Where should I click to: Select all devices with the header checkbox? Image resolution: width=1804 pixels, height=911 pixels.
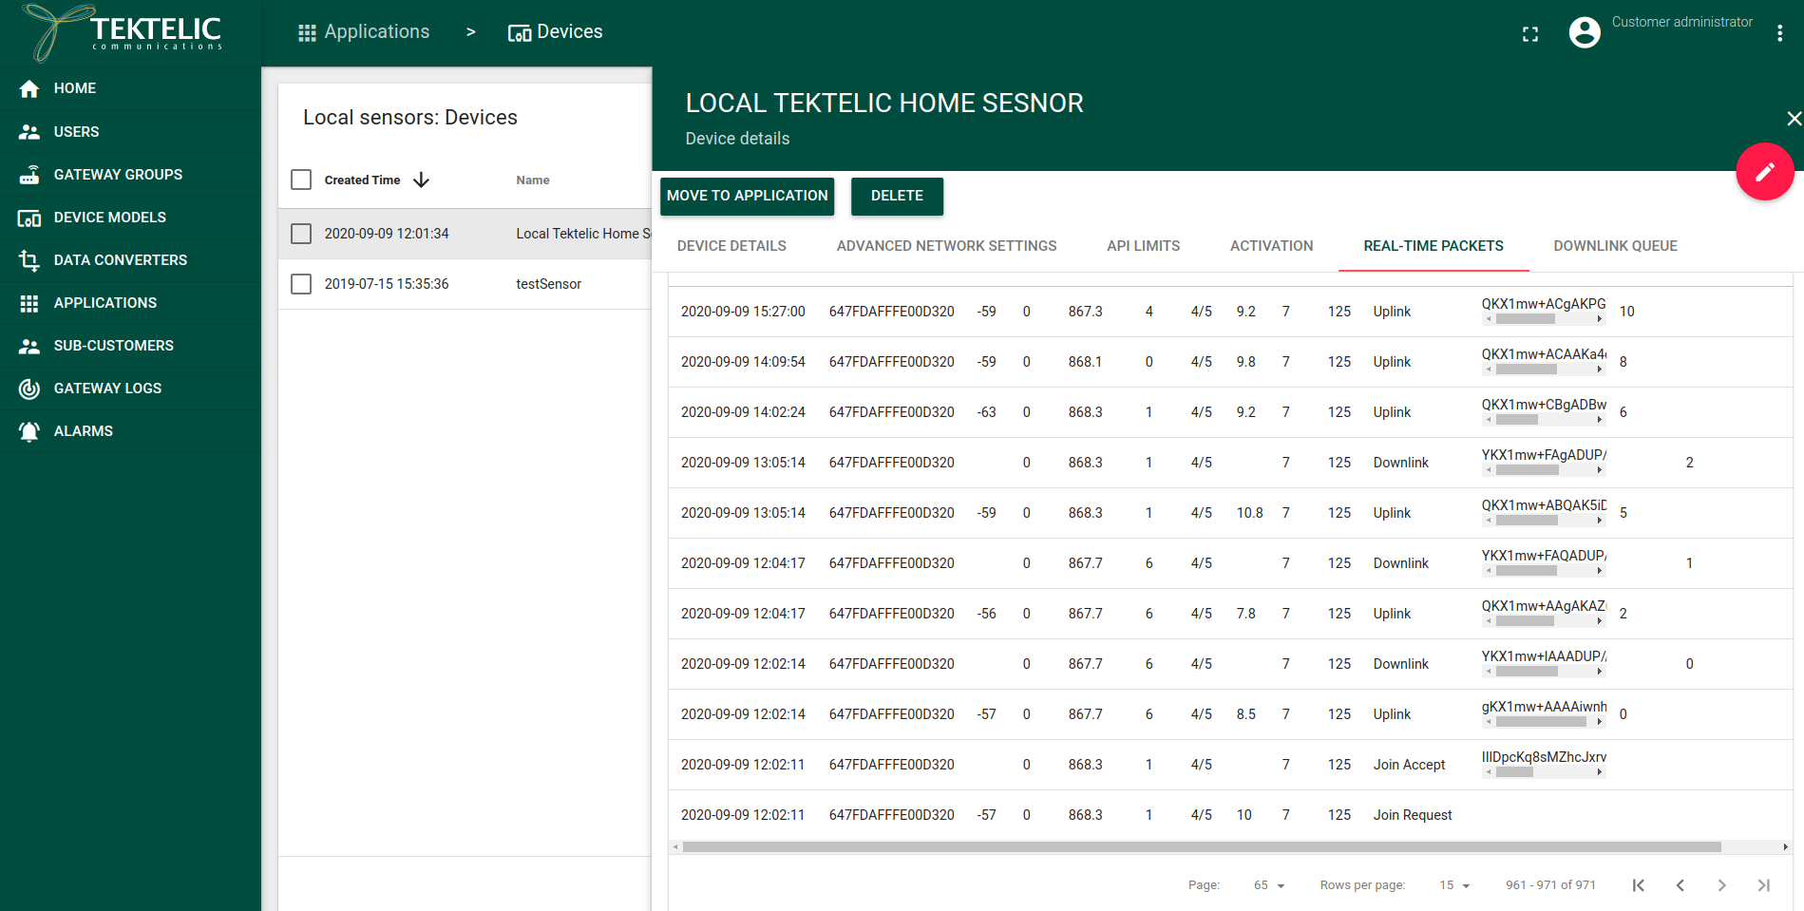301,179
